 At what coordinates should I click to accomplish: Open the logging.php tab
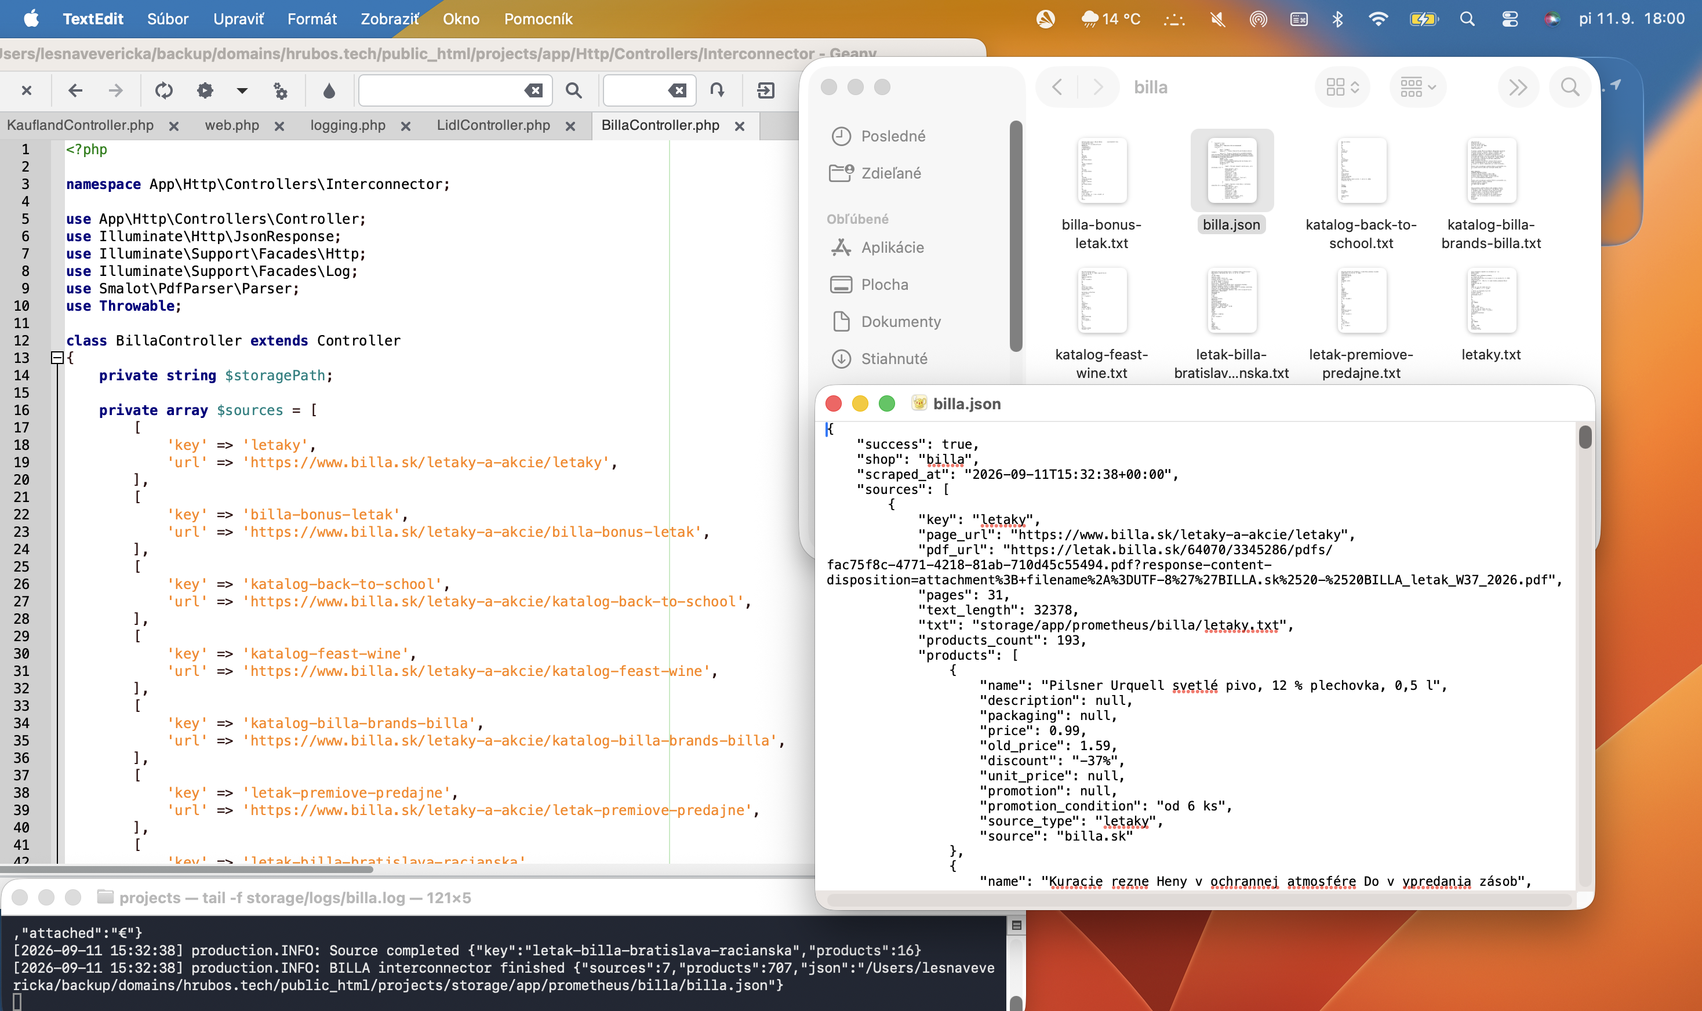[347, 125]
